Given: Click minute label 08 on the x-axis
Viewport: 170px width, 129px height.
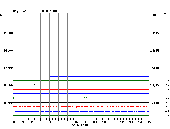Looking at the screenshot, I should pos(86,122).
